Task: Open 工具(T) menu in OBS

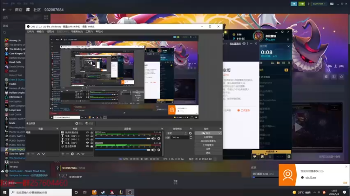Action: tap(89, 31)
